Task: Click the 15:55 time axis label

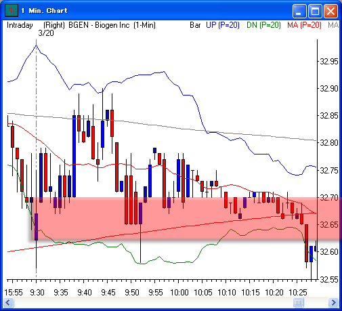Action: [14, 293]
